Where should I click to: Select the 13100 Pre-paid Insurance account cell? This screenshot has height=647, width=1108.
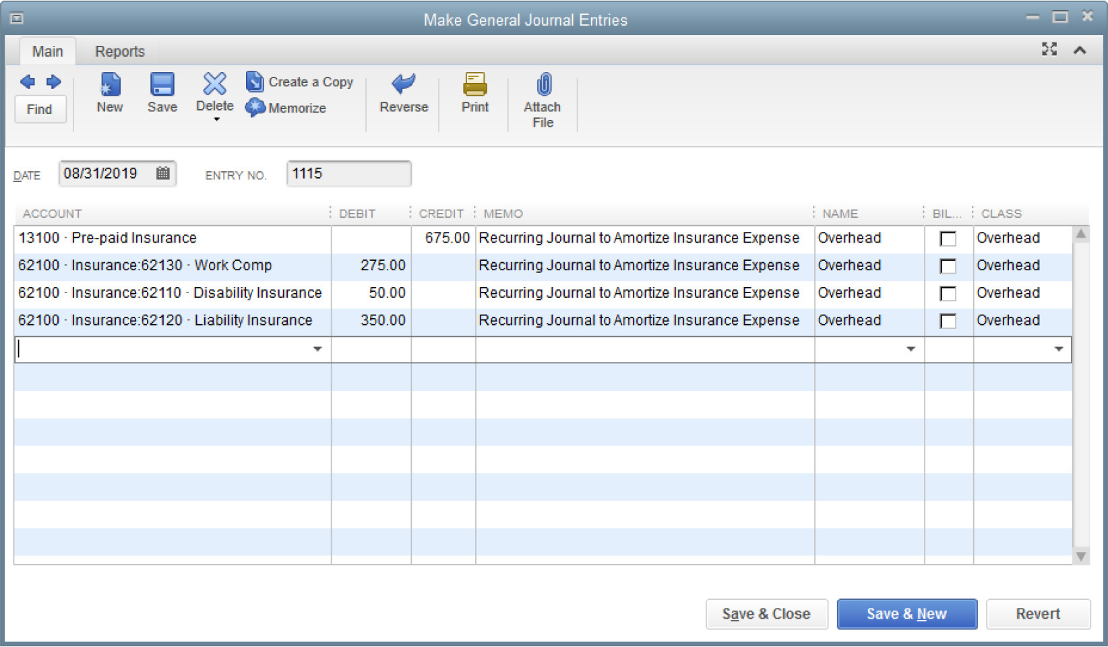click(173, 239)
